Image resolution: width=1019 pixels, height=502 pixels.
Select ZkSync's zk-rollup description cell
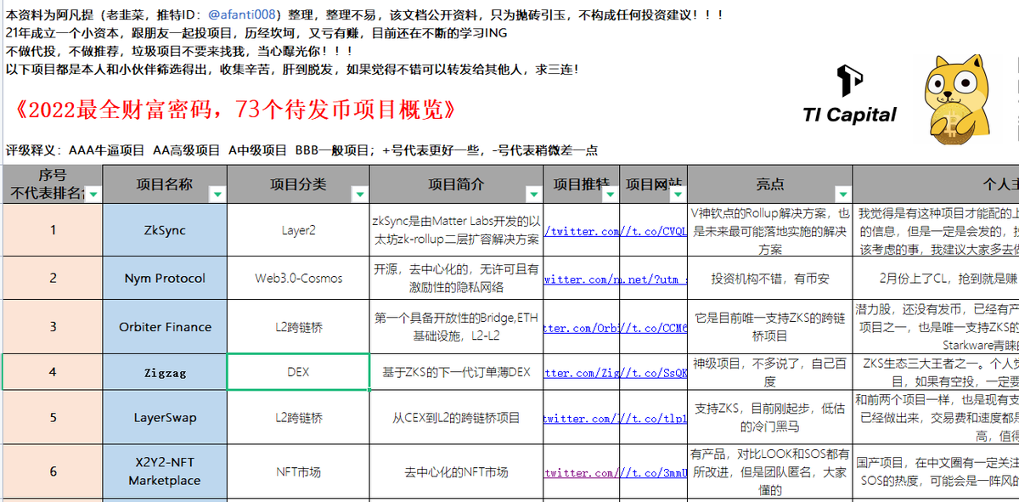[456, 230]
